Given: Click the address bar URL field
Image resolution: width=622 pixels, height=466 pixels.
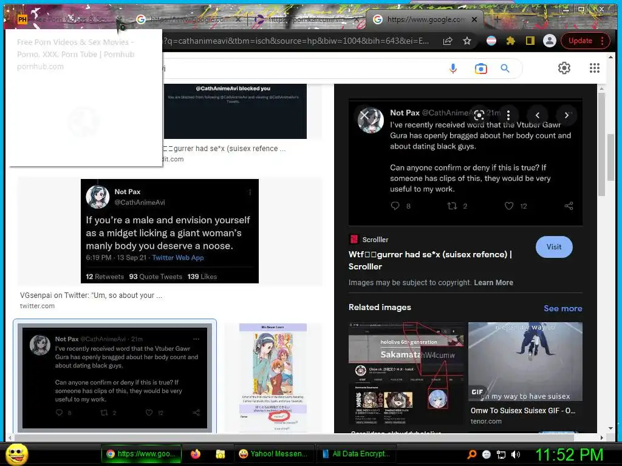Looking at the screenshot, I should point(296,41).
